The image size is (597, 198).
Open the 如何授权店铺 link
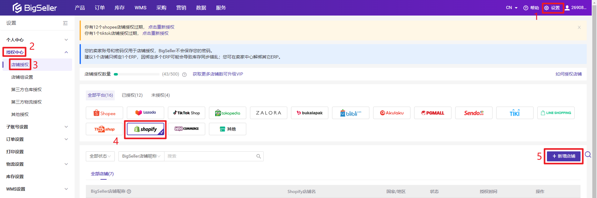tap(569, 74)
